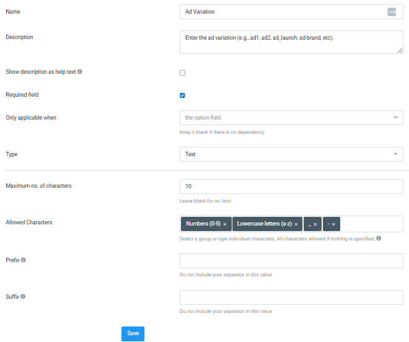
Task: Click the 'Allowed Characters' label
Action: click(x=29, y=222)
